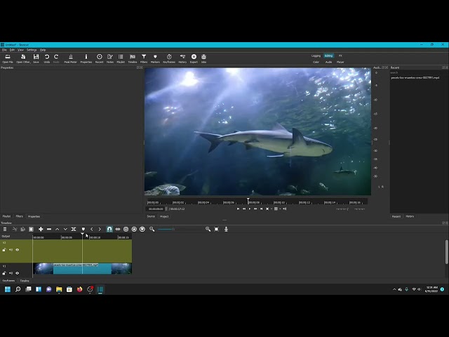This screenshot has width=449, height=337.
Task: Click the timeline Copy icon
Action: 23,229
